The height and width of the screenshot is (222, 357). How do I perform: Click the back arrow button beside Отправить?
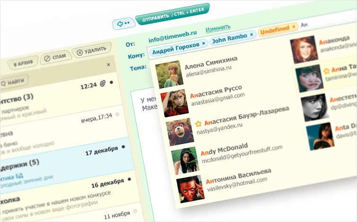(x=123, y=24)
